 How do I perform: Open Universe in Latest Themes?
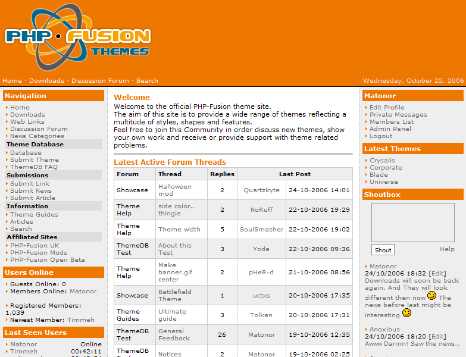[x=384, y=181]
